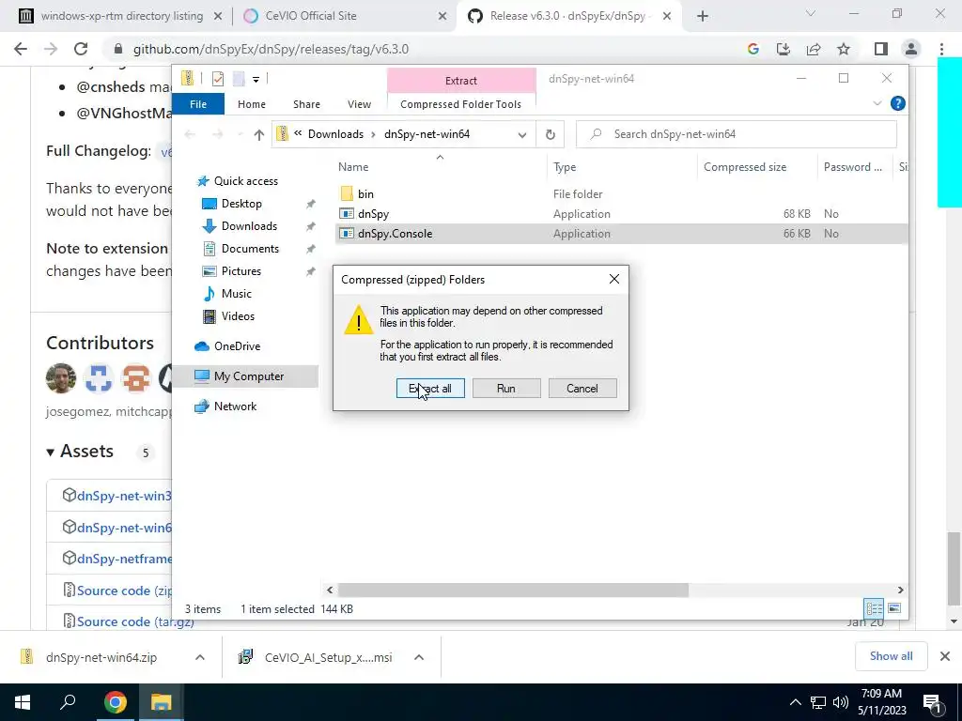Viewport: 962px width, 721px height.
Task: Select My Computer in navigation pane
Action: pyautogui.click(x=248, y=376)
